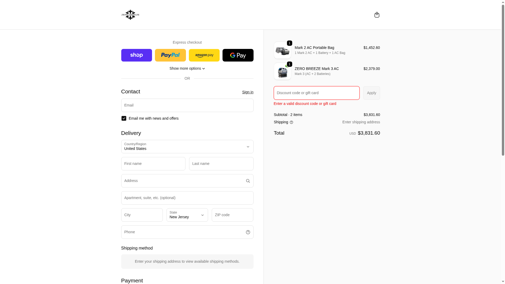Pay with Shop Pay express button

[137, 55]
